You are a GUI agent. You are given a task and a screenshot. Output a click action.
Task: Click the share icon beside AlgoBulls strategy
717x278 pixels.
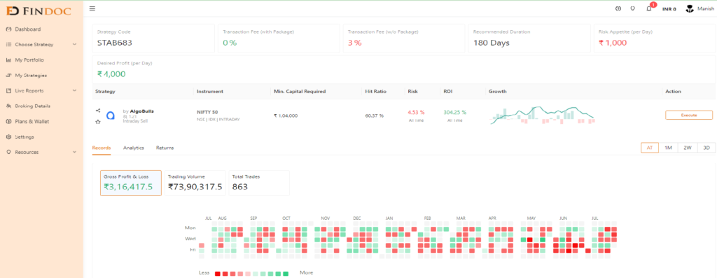[x=98, y=110]
